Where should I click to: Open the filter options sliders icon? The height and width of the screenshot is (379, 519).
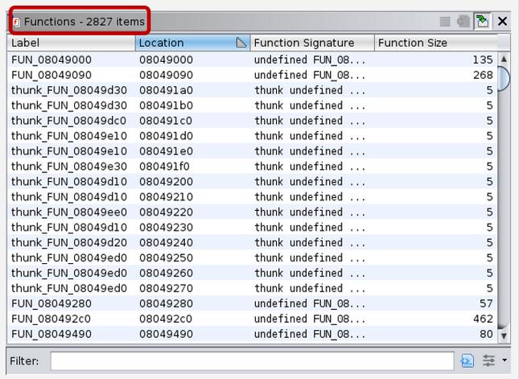(x=488, y=361)
